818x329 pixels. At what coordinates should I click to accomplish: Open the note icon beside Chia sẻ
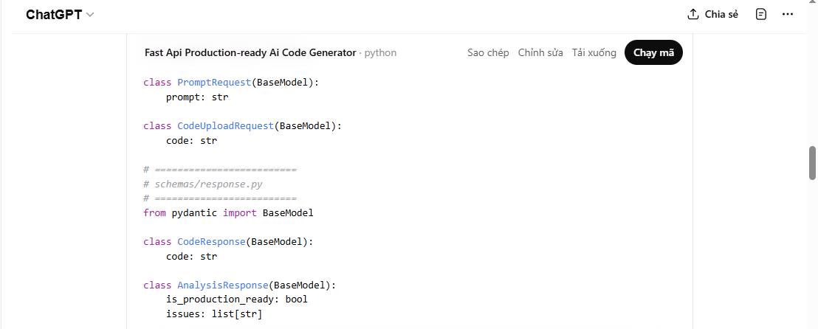pyautogui.click(x=761, y=14)
